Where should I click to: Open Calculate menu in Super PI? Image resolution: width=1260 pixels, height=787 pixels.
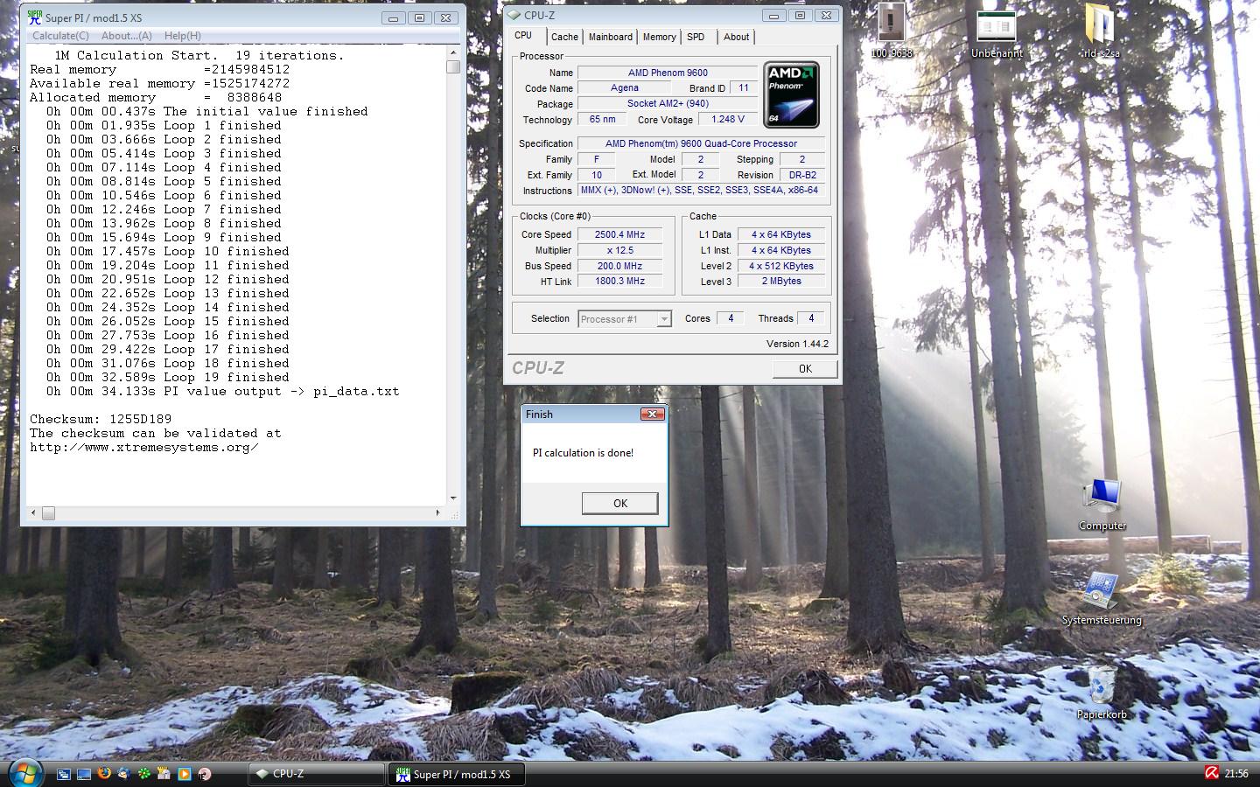[60, 36]
